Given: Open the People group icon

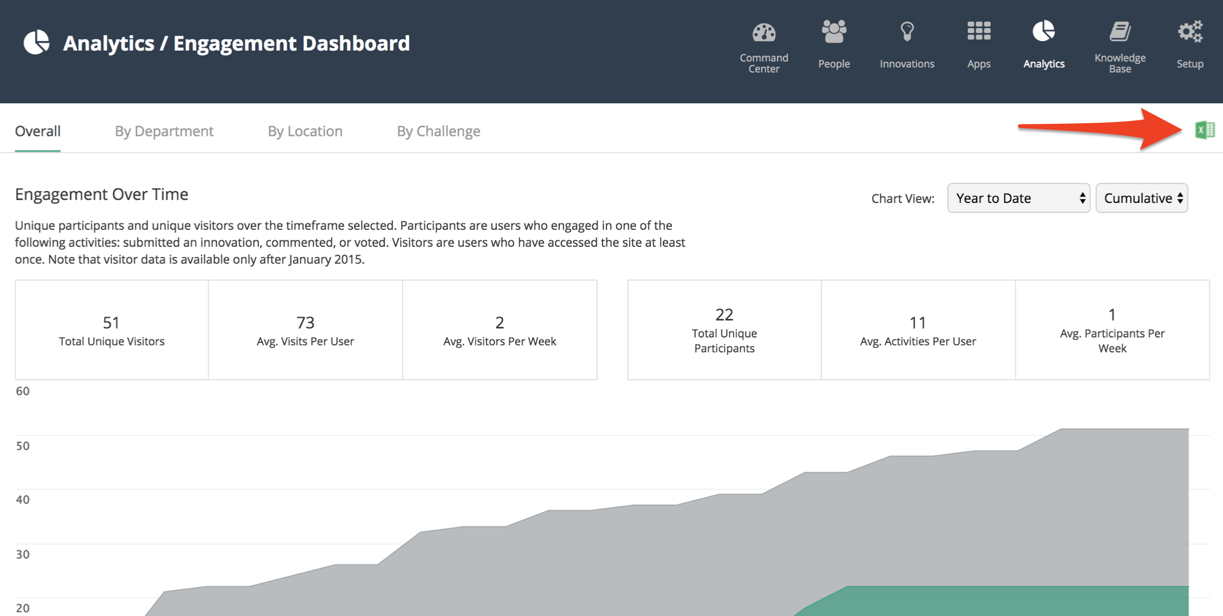Looking at the screenshot, I should (x=834, y=31).
